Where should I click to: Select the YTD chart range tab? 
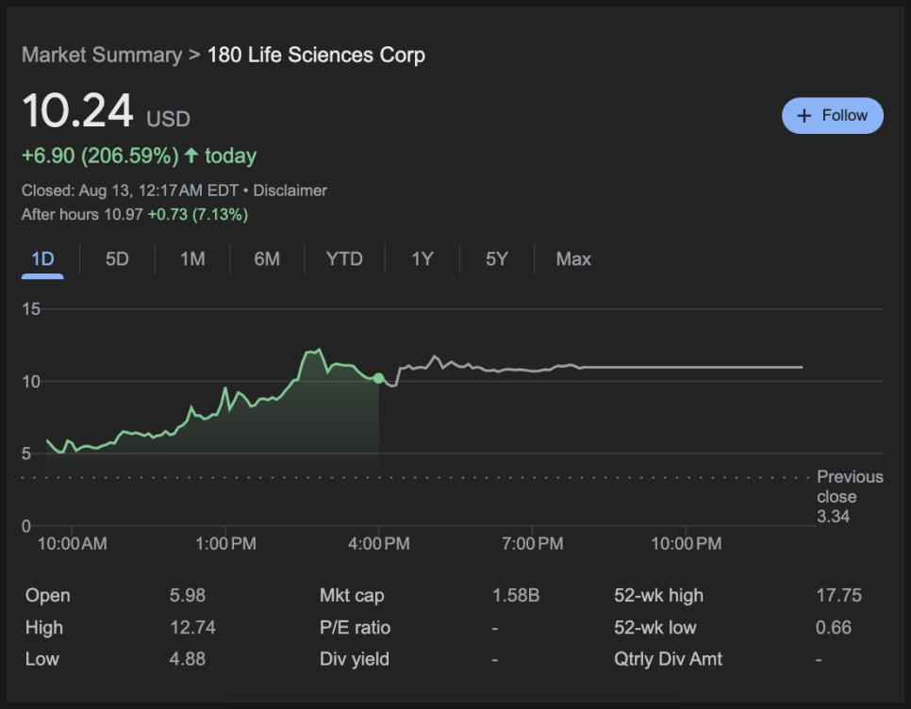click(344, 259)
